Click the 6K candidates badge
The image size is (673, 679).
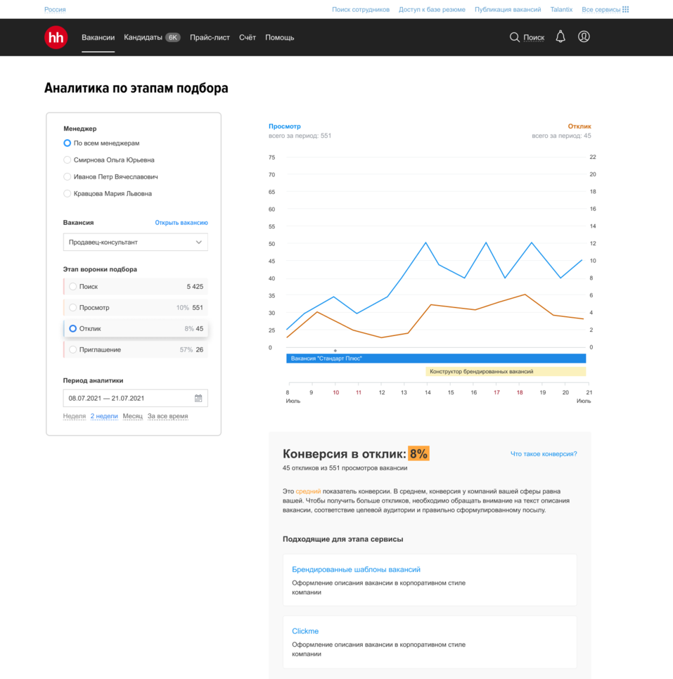[173, 37]
